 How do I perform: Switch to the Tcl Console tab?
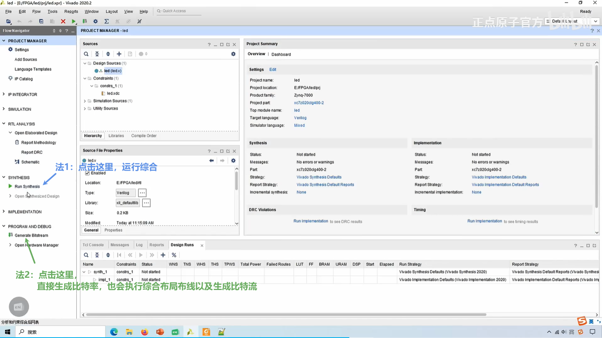point(93,245)
